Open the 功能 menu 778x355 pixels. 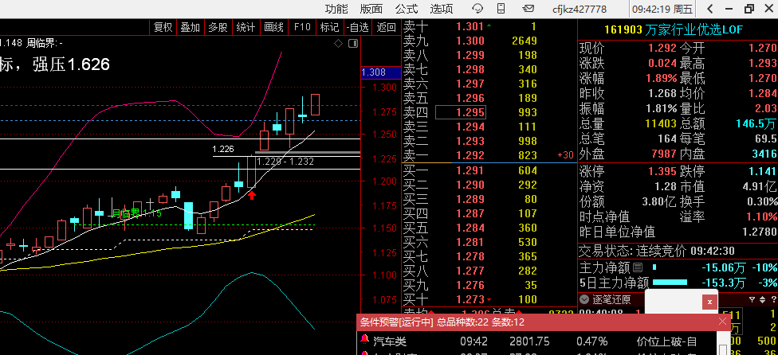pyautogui.click(x=336, y=9)
